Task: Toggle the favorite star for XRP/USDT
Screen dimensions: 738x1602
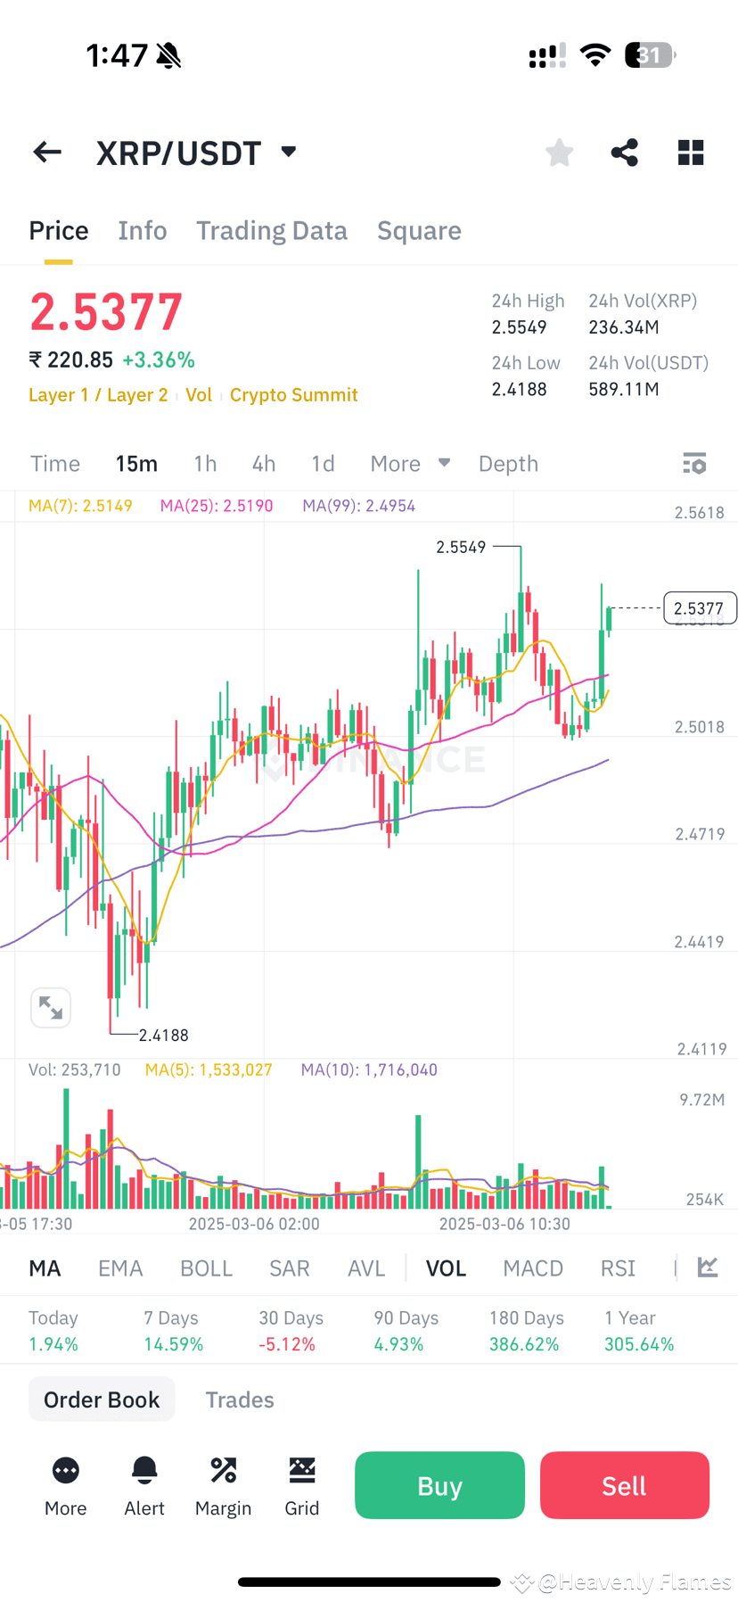Action: 558,152
